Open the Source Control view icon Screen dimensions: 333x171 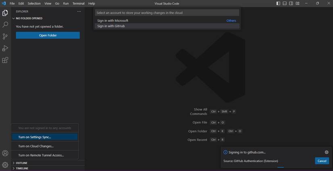click(x=5, y=36)
